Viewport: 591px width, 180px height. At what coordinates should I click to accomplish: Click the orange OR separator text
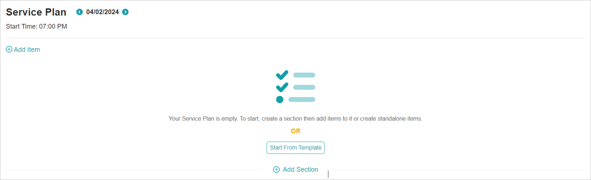(296, 131)
